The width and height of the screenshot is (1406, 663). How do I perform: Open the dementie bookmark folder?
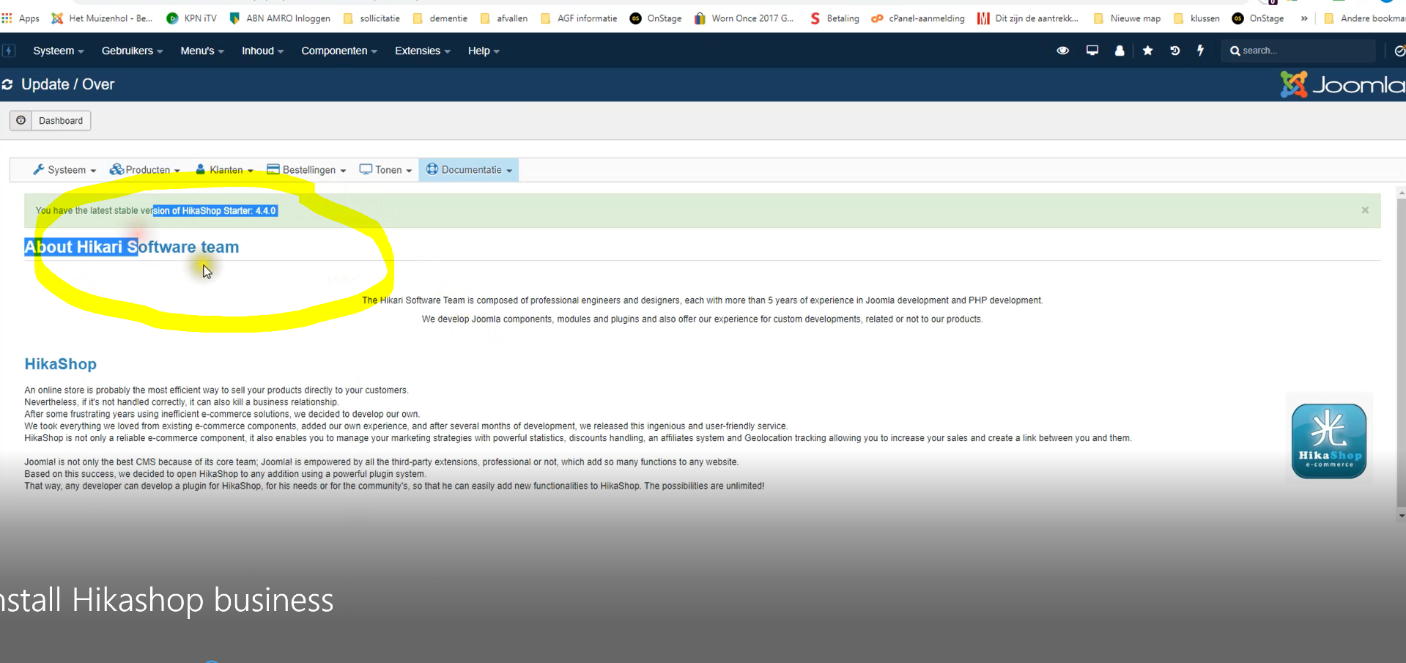point(440,18)
